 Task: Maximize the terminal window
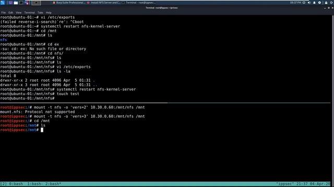[x=329, y=8]
